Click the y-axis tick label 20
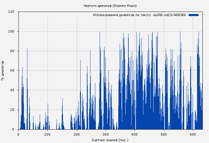Image resolution: width=209 pixels, height=143 pixels. pyautogui.click(x=12, y=110)
